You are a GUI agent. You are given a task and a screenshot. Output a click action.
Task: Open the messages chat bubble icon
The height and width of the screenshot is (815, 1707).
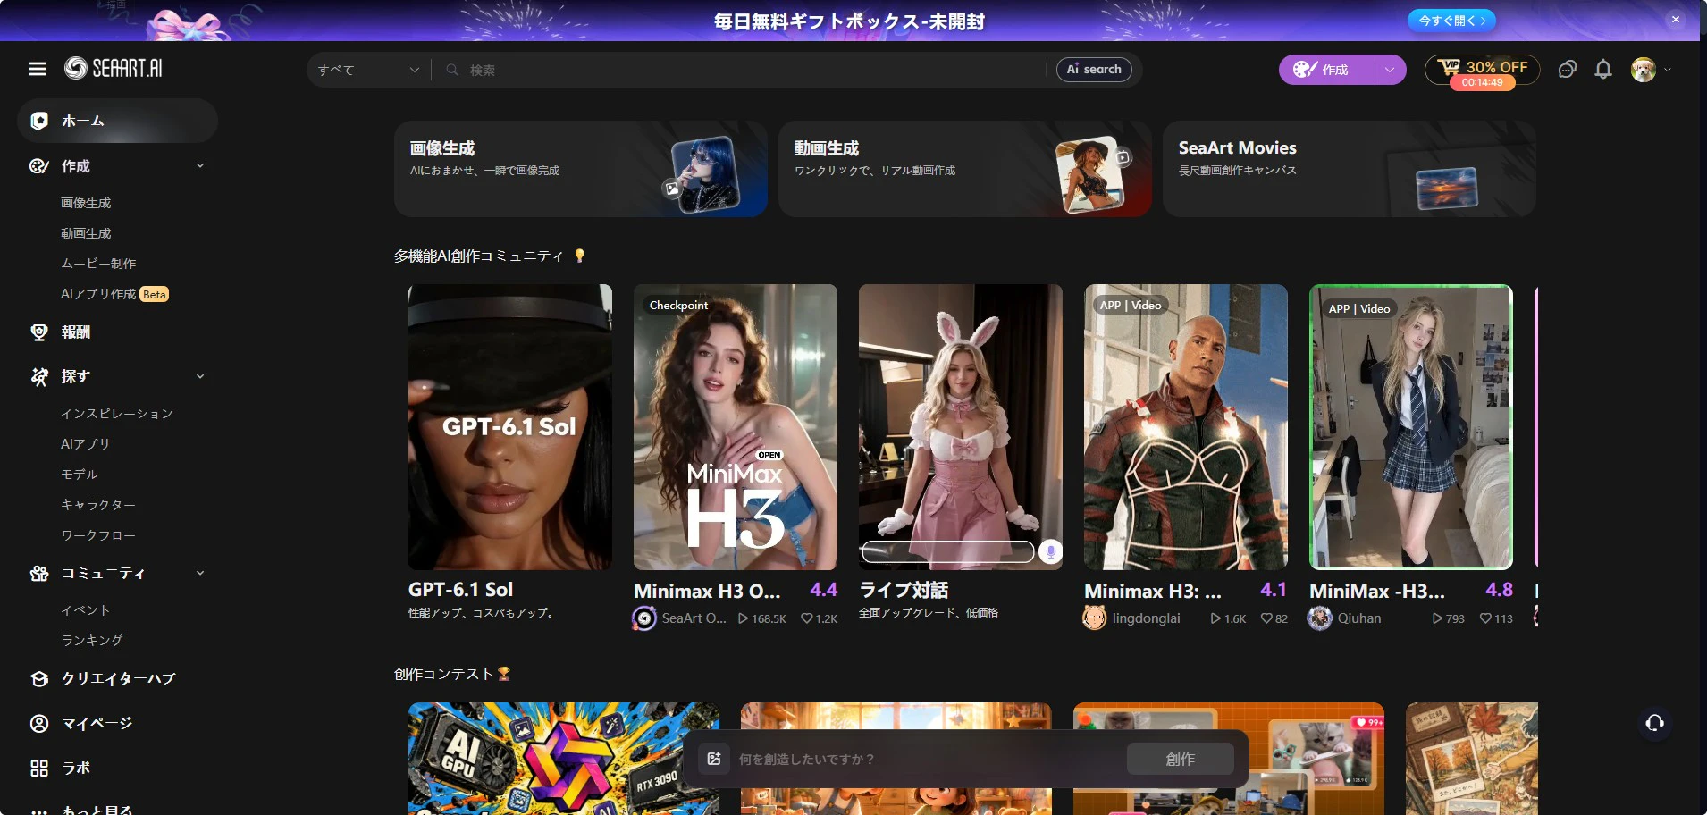tap(1567, 70)
